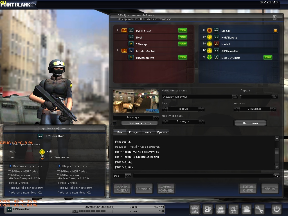Click rank icon in bottom player bar
The image size is (288, 216).
(9, 209)
